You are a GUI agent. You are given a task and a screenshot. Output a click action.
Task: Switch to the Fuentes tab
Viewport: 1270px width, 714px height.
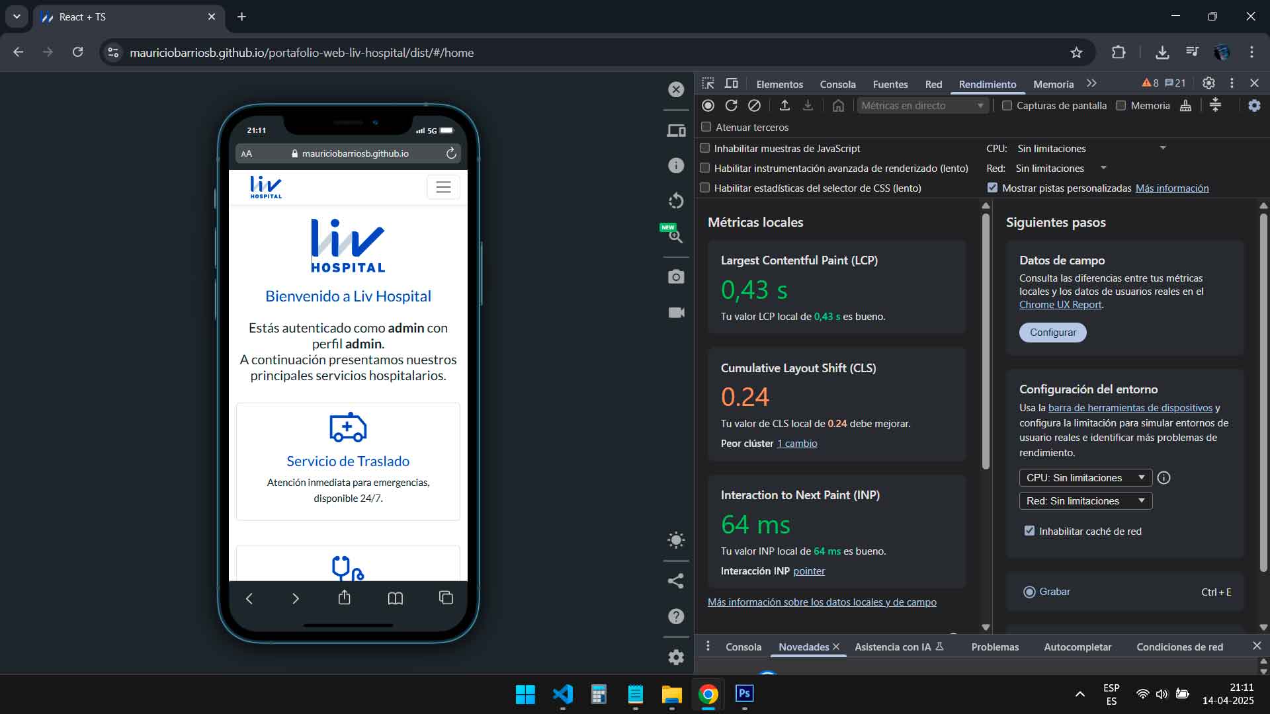[890, 84]
